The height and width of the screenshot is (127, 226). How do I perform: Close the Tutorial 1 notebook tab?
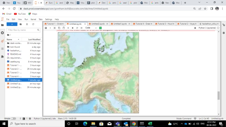click(63, 24)
